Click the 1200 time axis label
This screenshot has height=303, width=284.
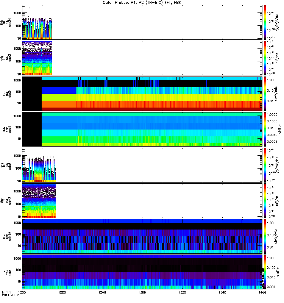tap(22, 292)
